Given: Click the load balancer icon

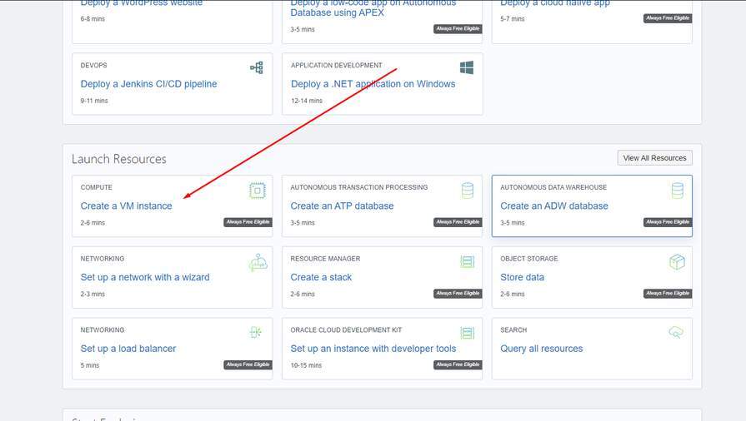Looking at the screenshot, I should tap(256, 333).
